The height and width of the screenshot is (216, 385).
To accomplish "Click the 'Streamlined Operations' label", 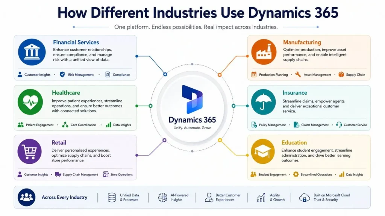I will (316, 175).
